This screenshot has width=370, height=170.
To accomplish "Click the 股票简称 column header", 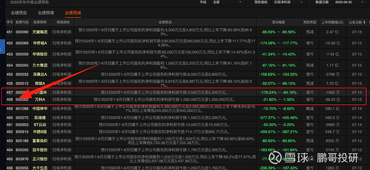I will [x=40, y=22].
